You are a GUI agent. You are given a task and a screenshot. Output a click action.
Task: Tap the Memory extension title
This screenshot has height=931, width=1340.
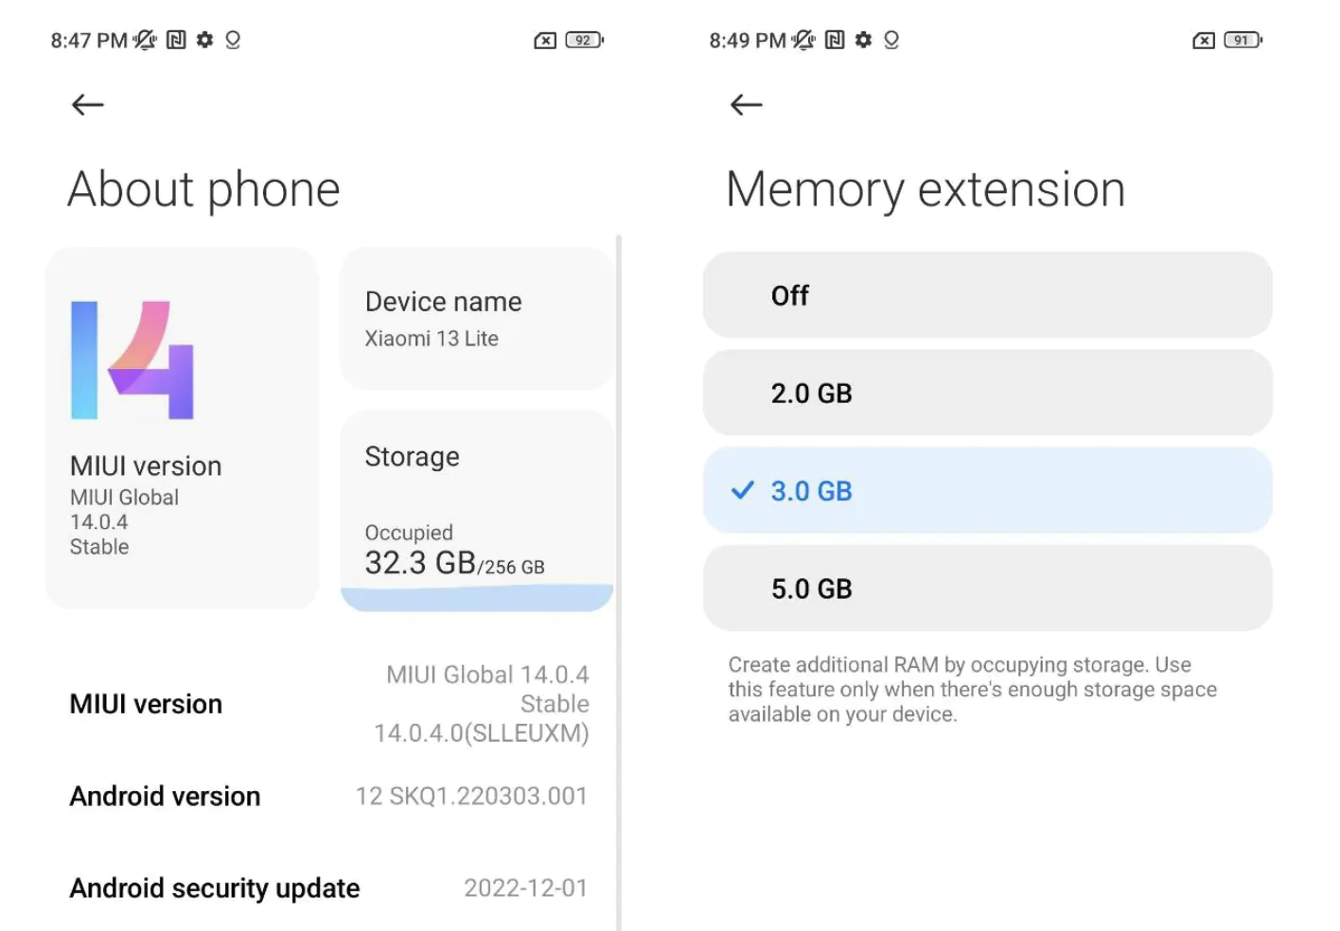click(x=926, y=189)
